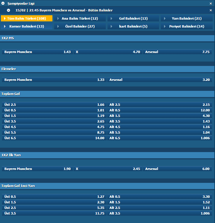Viewport: 215px width, 223px height.
Task: Select Özel Bahisler (27) tab
Action: click(x=80, y=26)
